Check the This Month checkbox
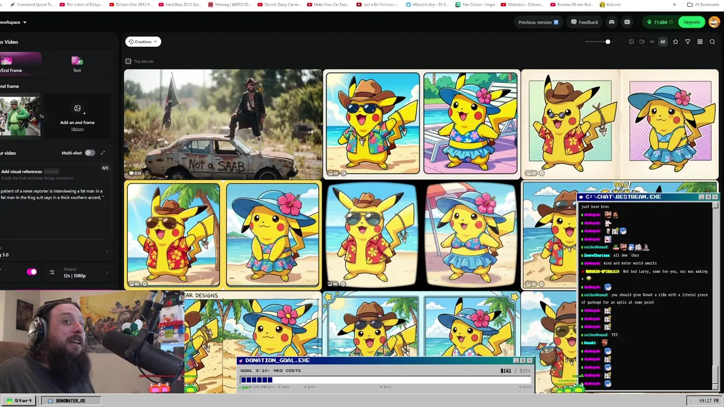724x407 pixels. (128, 61)
